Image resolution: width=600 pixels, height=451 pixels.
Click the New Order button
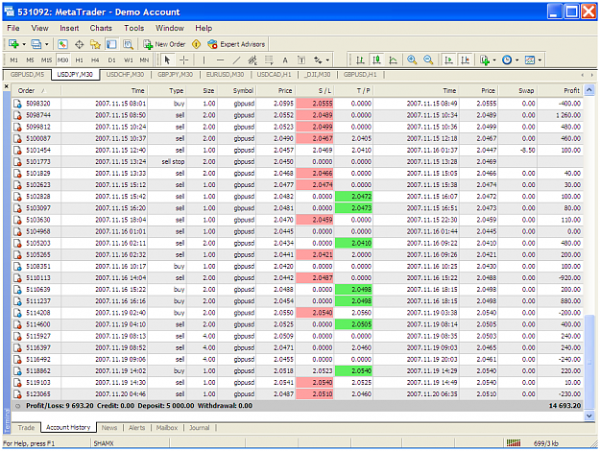click(164, 44)
